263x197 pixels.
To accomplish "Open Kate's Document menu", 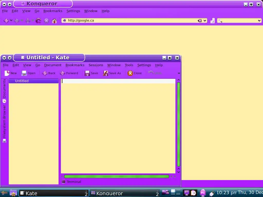I will (x=53, y=65).
